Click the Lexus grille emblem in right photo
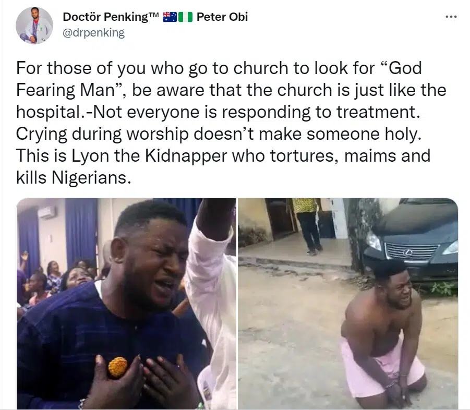The image size is (470, 410). point(407,252)
